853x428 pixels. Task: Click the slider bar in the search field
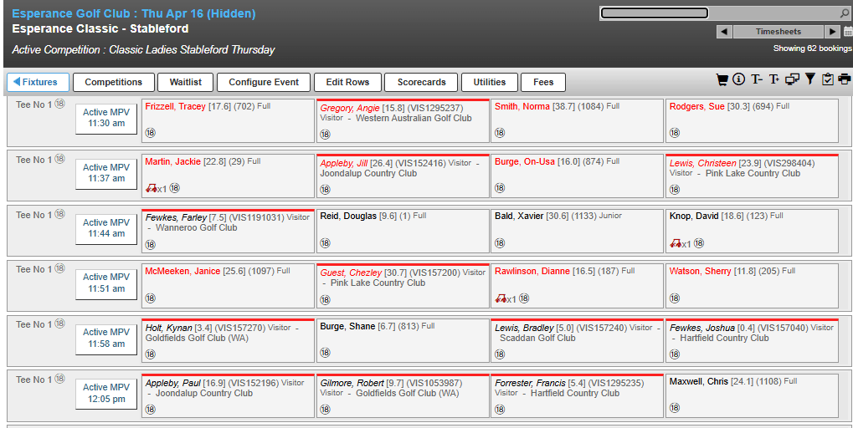pos(655,13)
